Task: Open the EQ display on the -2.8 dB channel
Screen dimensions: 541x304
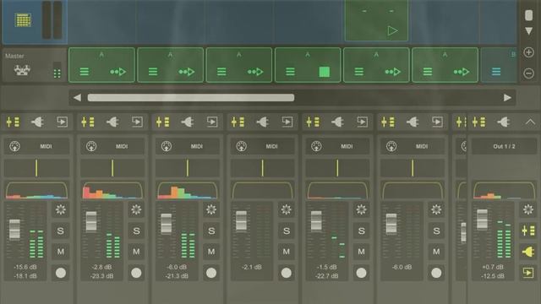Action: (x=112, y=191)
